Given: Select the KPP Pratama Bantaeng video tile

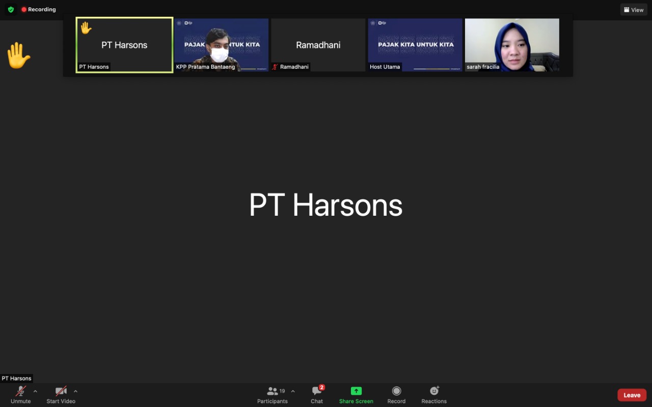Looking at the screenshot, I should [x=221, y=45].
